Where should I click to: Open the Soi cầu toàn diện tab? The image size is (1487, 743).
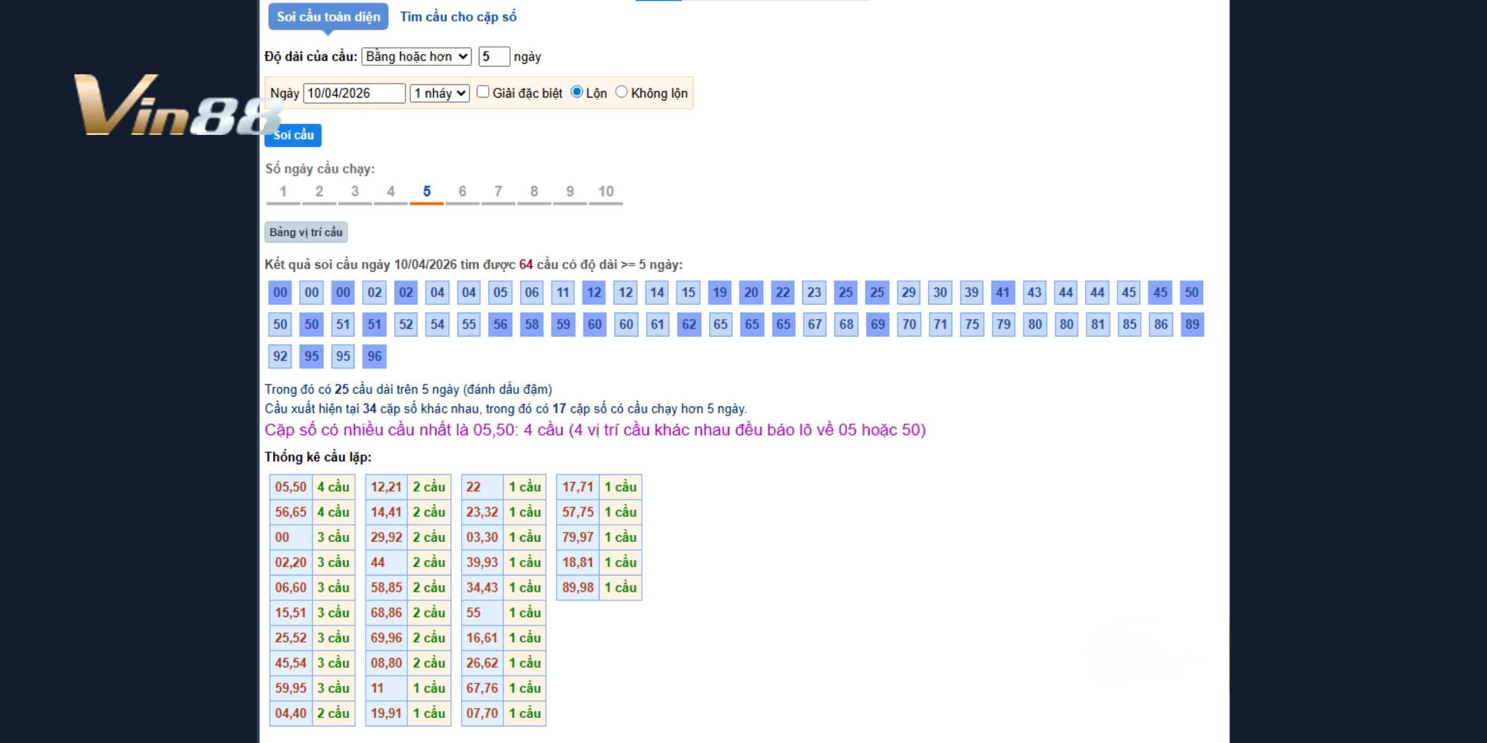pyautogui.click(x=328, y=17)
